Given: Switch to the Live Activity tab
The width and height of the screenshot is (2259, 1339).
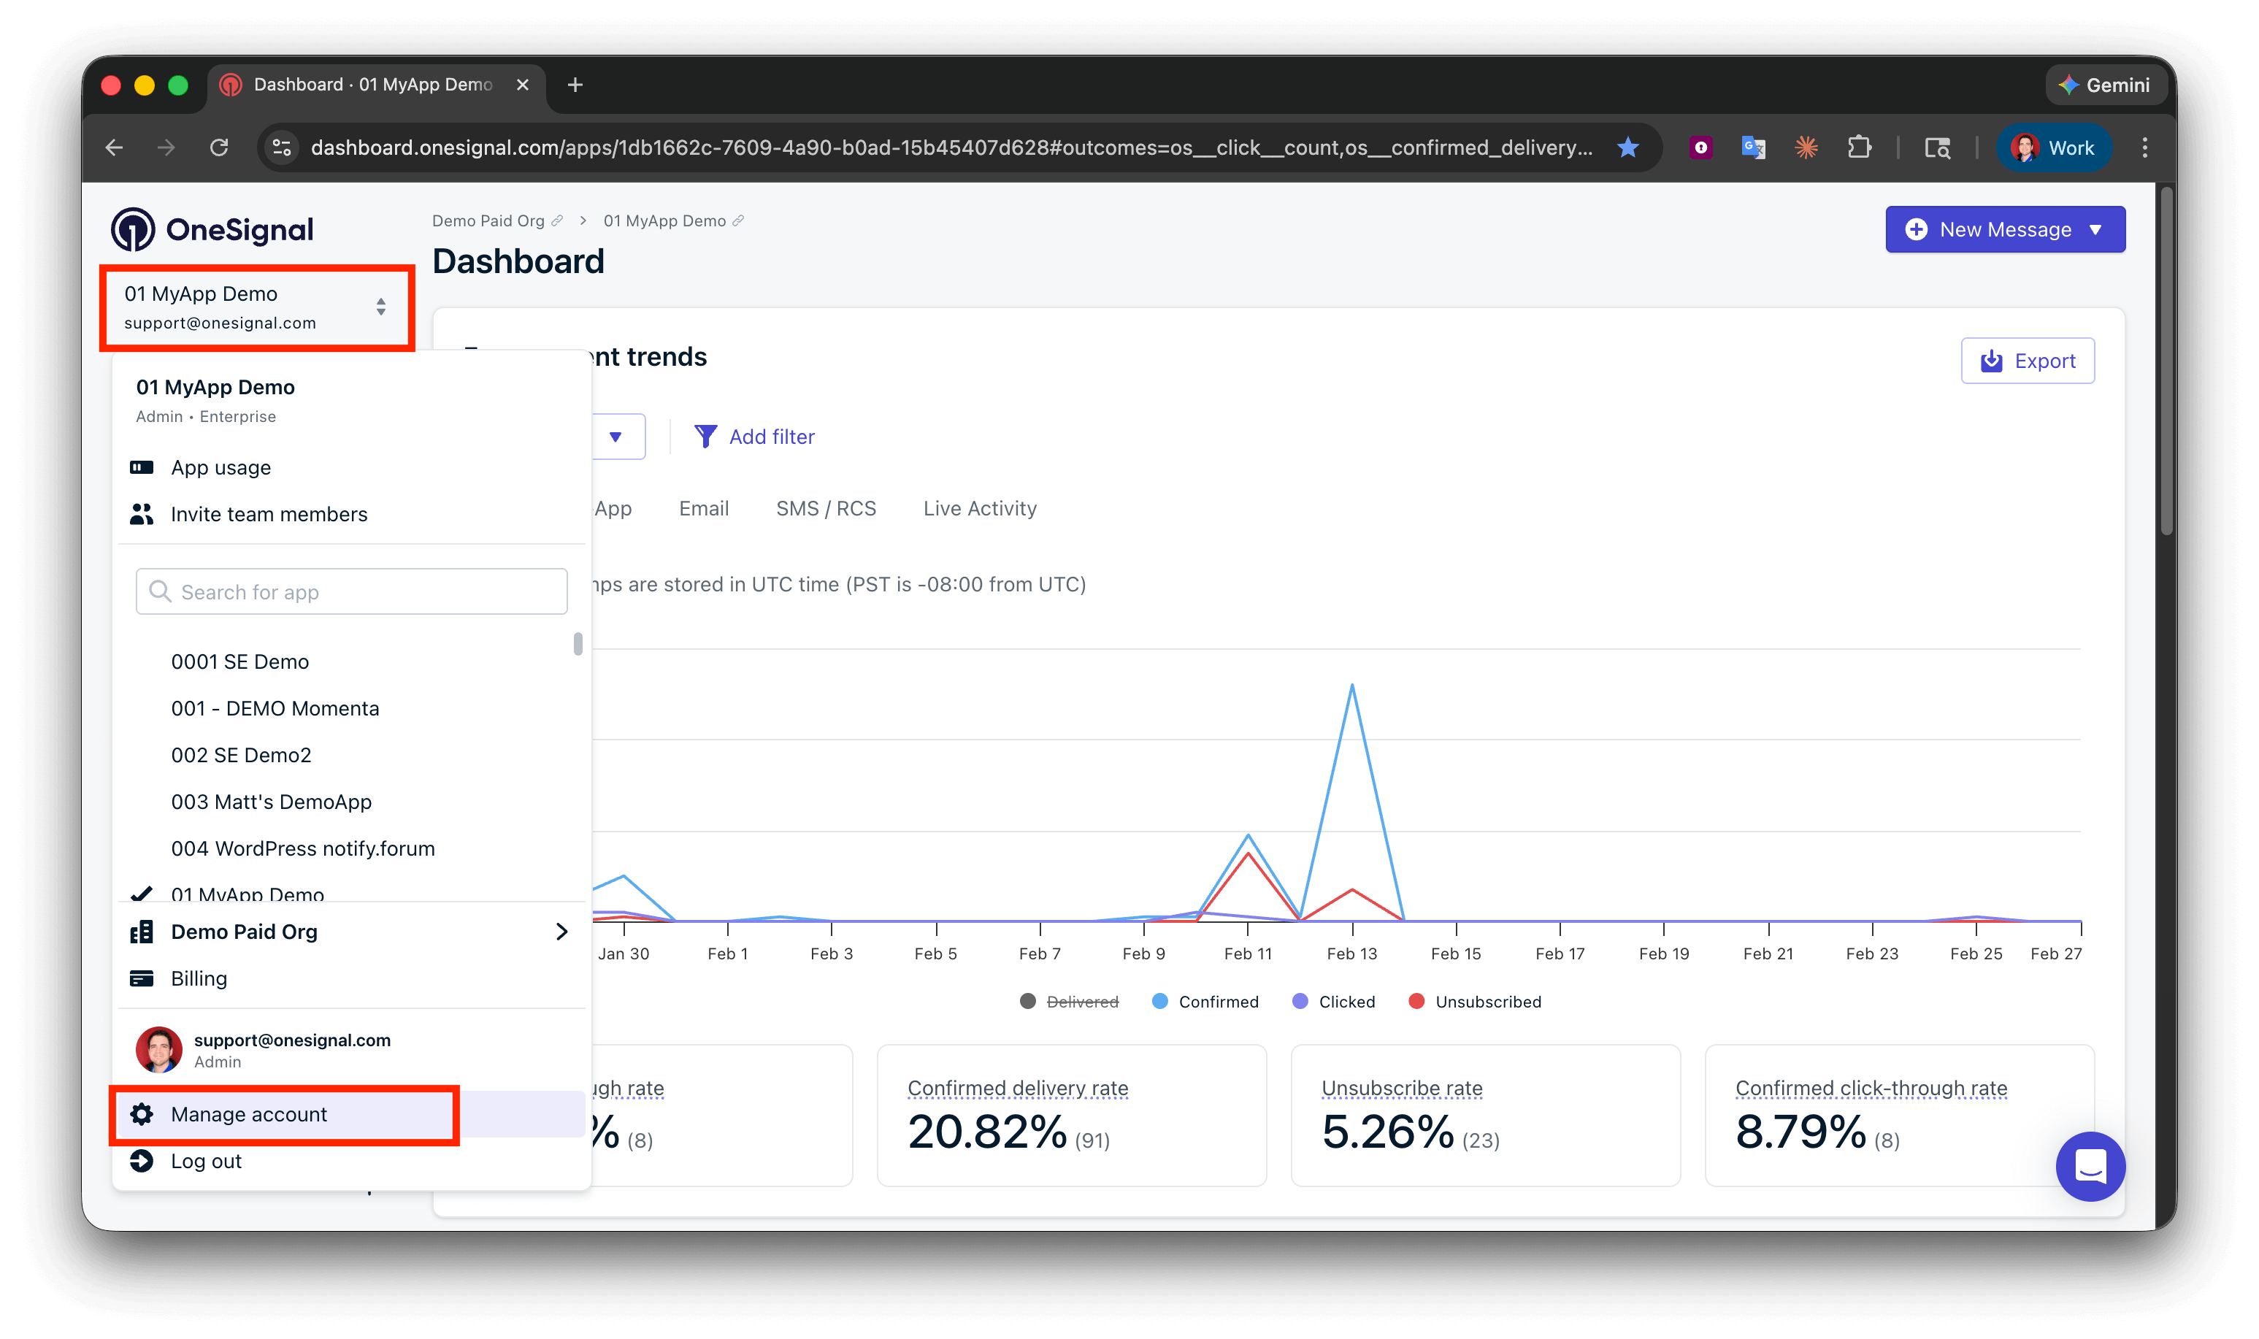Looking at the screenshot, I should click(980, 509).
